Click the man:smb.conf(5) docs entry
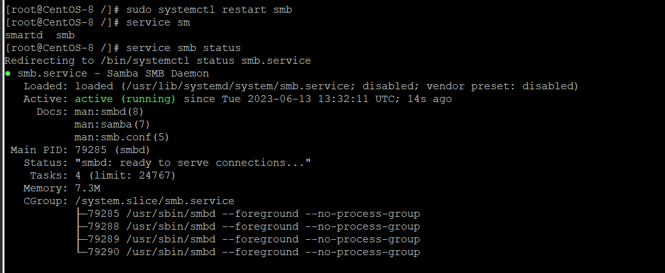Image resolution: width=665 pixels, height=273 pixels. click(x=121, y=137)
